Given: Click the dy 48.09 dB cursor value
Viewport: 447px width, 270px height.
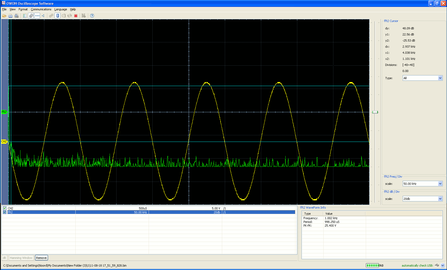Looking at the screenshot, I should [408, 28].
